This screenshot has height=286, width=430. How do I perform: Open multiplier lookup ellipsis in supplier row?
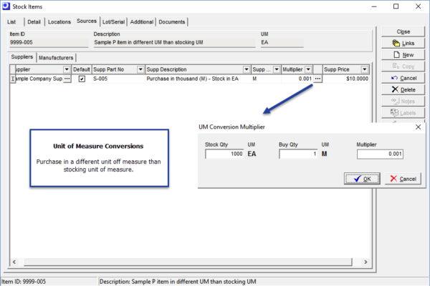[317, 79]
